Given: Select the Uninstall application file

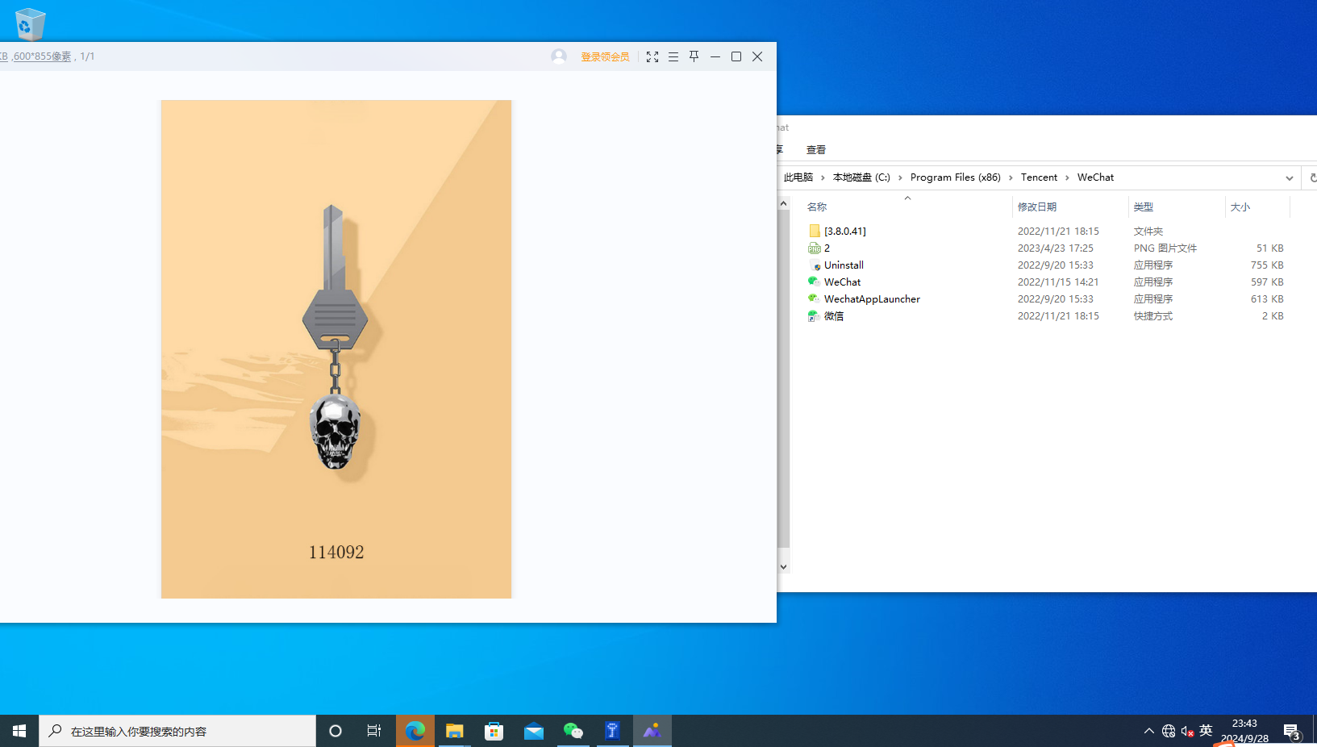Looking at the screenshot, I should coord(844,265).
